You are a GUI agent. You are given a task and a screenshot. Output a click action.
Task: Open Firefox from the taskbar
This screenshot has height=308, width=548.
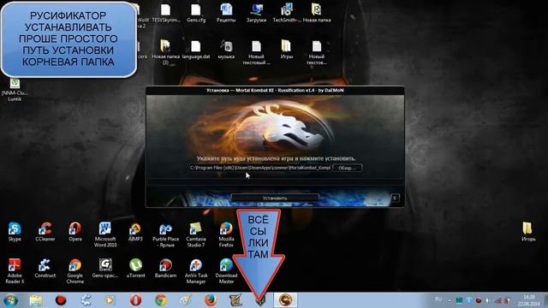pyautogui.click(x=211, y=300)
